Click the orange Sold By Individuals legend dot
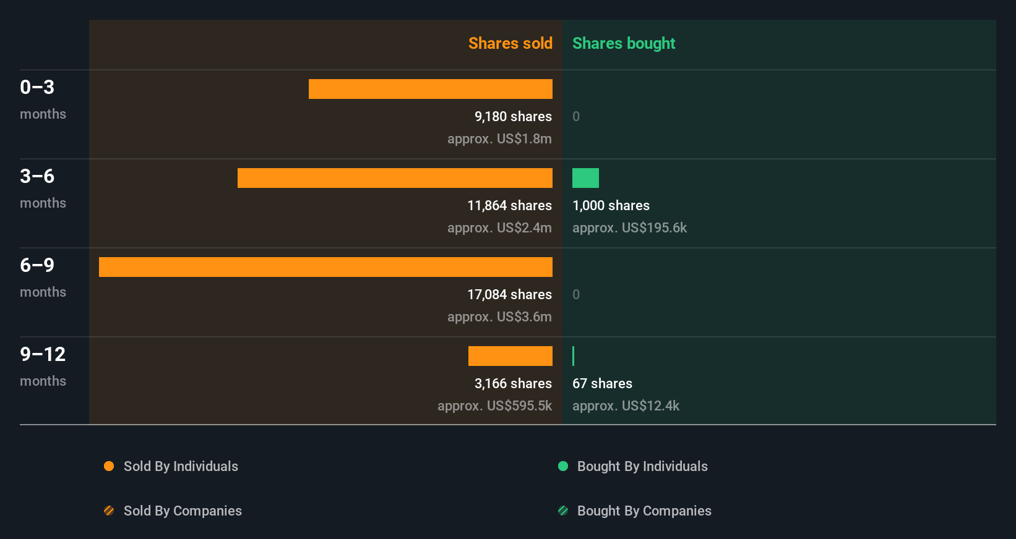This screenshot has height=539, width=1016. point(109,466)
